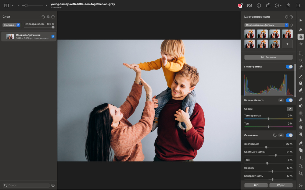Open the Современные фильмы preset dropdown
Screen dimensions: 305x190
coord(266,25)
